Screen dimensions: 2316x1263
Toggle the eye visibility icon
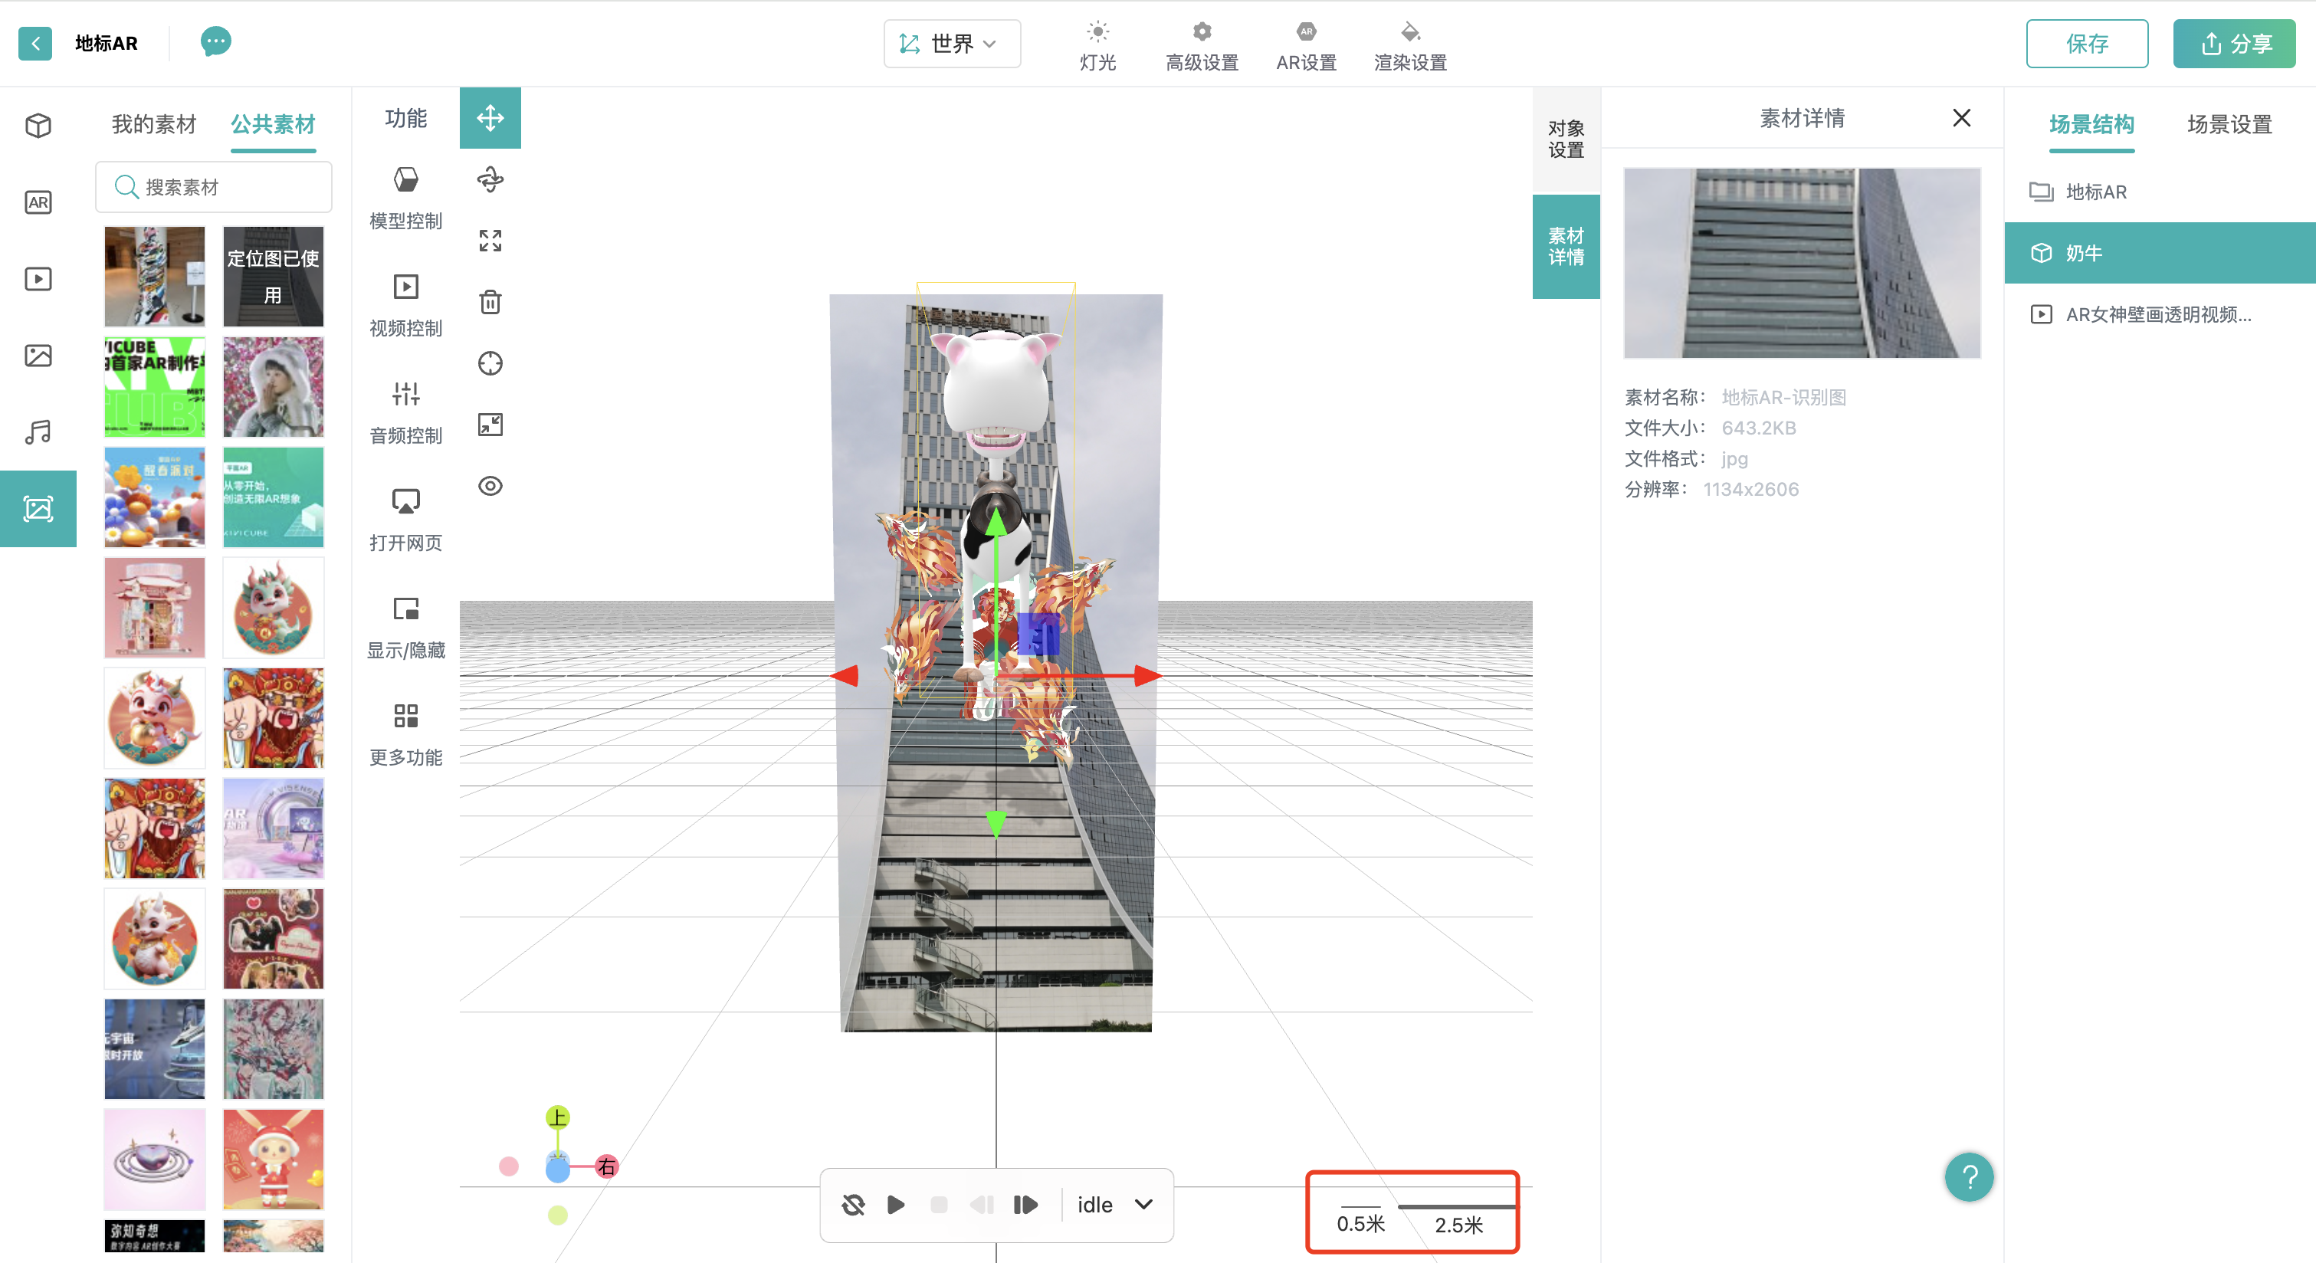[490, 485]
